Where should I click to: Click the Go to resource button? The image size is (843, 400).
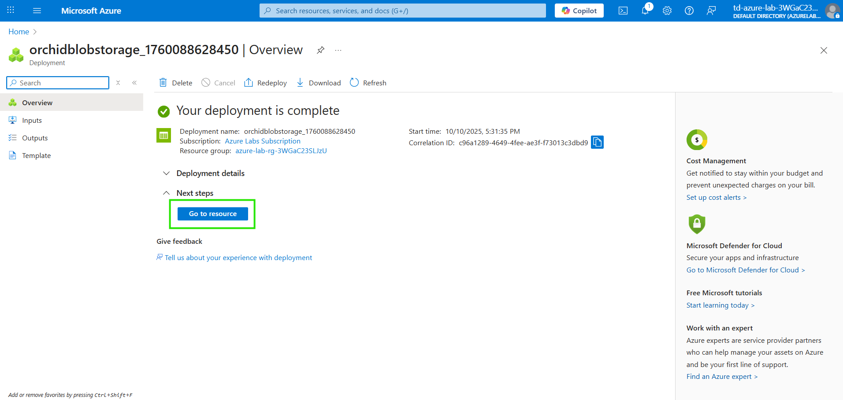click(212, 214)
